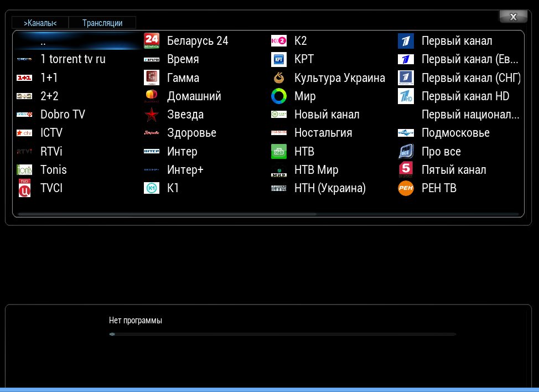Click the Беларусь 24 channel logo
Screen dimensions: 539x392
[x=152, y=41]
